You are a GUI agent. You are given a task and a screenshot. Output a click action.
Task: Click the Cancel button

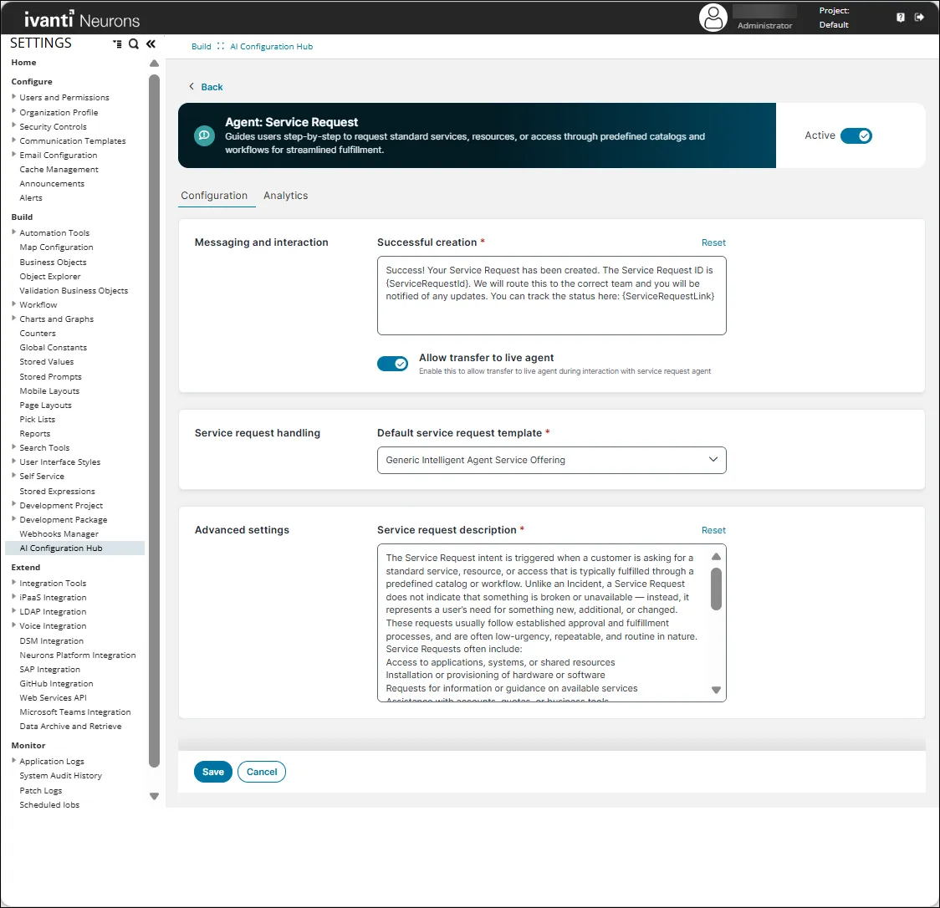click(262, 772)
